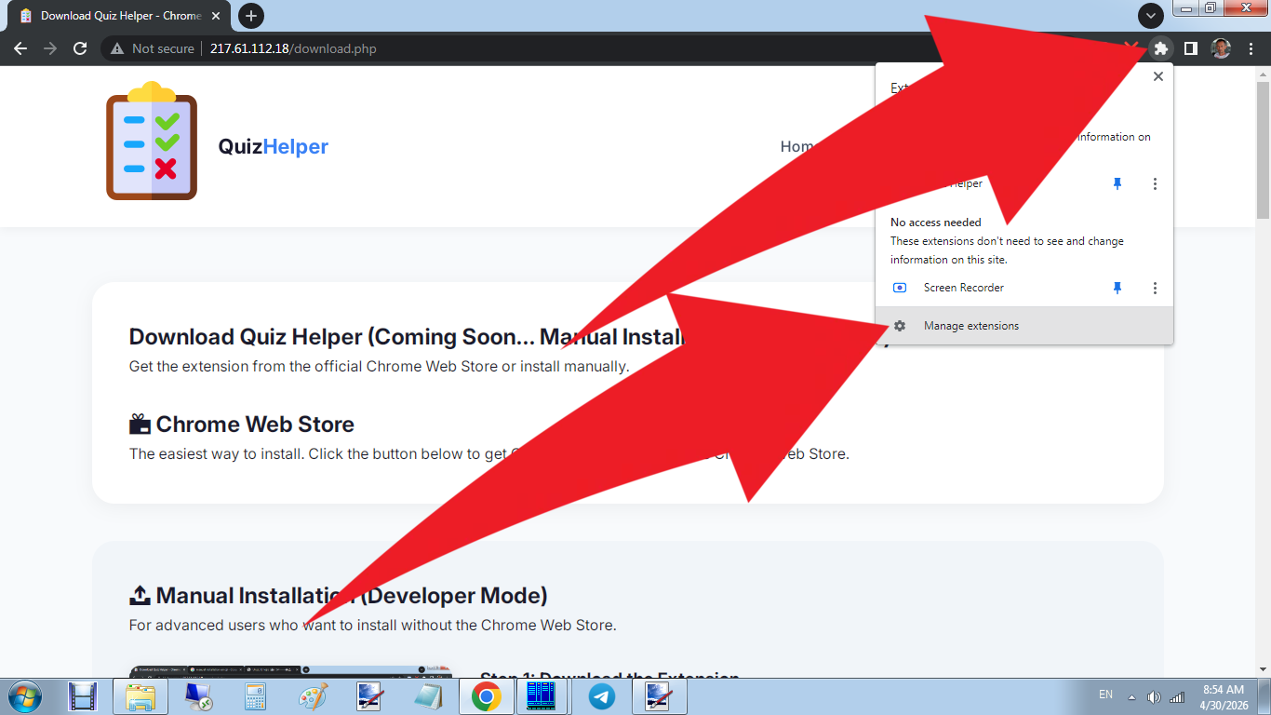Open the Not secure site info chip
The width and height of the screenshot is (1271, 715).
[153, 48]
